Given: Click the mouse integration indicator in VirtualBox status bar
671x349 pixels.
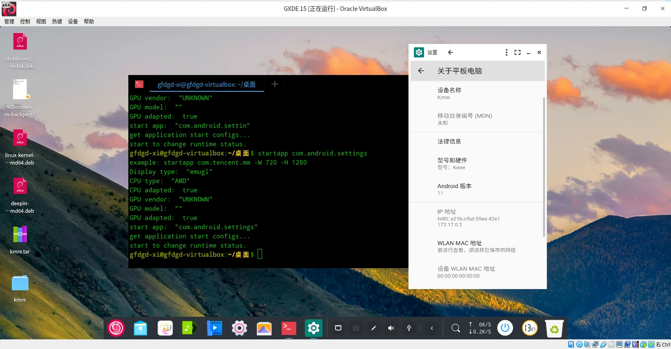Looking at the screenshot, I should coord(643,344).
